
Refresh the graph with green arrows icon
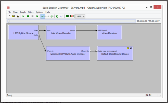pyautogui.click(x=57, y=16)
